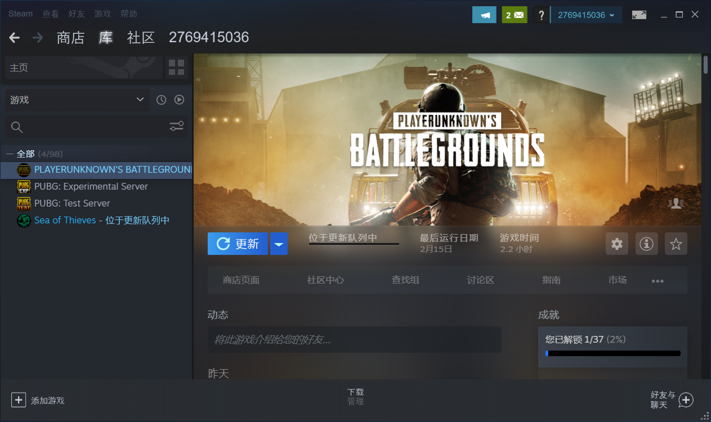
Task: Click 主页 library home button
Action: (83, 68)
